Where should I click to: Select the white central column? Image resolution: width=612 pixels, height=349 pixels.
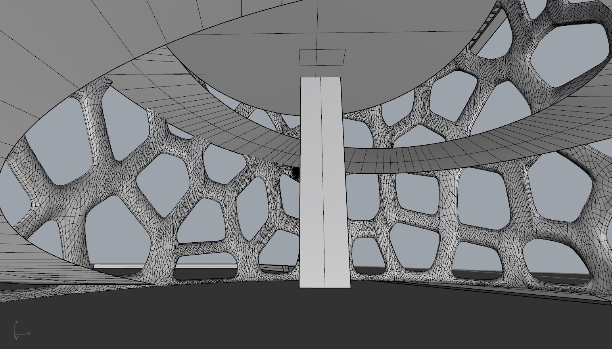tap(324, 182)
